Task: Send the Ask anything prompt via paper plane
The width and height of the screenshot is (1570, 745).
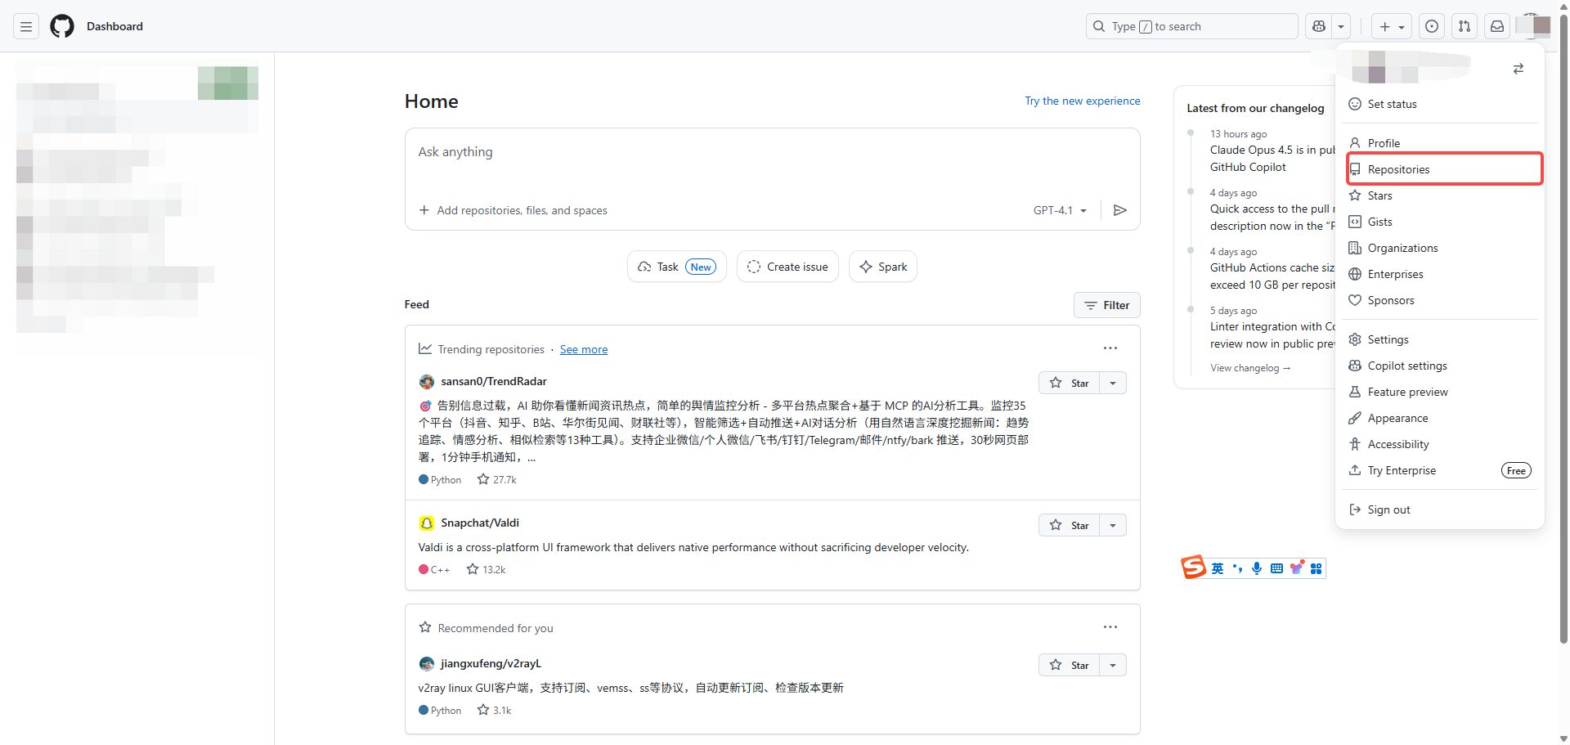Action: (x=1120, y=210)
